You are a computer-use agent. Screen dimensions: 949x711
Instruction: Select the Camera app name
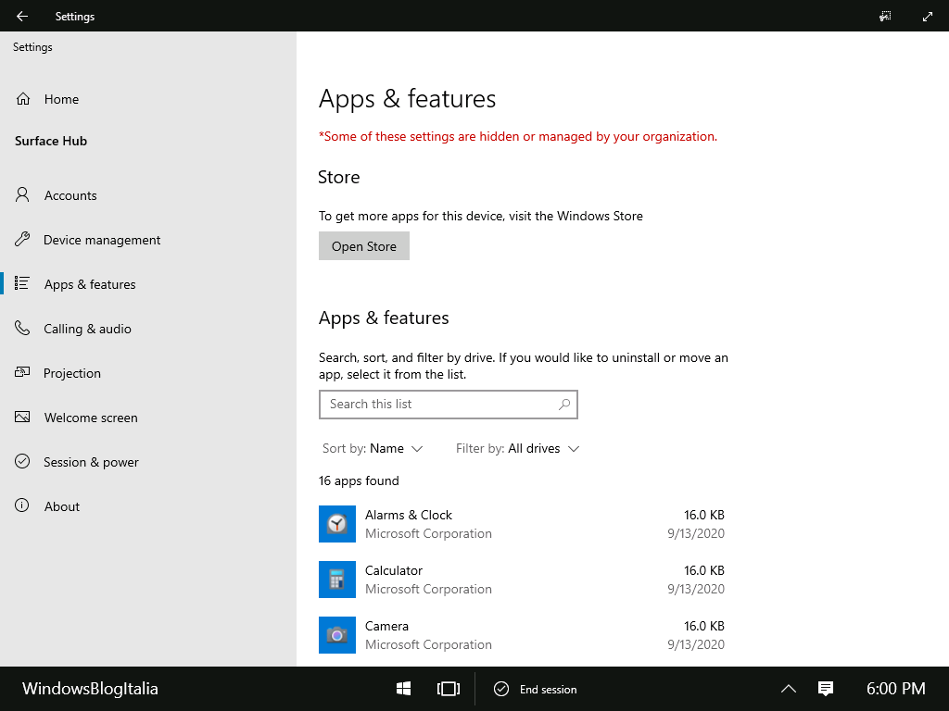click(386, 627)
